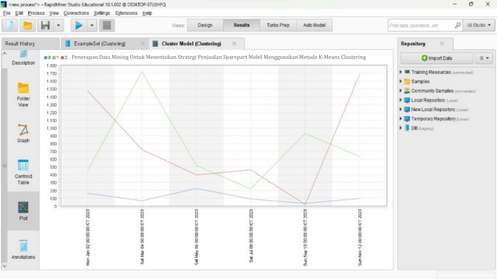Select the Graph view icon
497x279 pixels.
pyautogui.click(x=23, y=133)
